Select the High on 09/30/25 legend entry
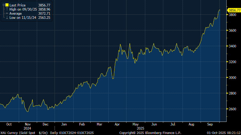241x135 pixels. point(23,9)
